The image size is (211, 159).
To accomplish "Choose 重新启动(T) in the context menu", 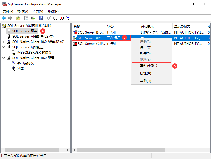I will pos(151,65).
